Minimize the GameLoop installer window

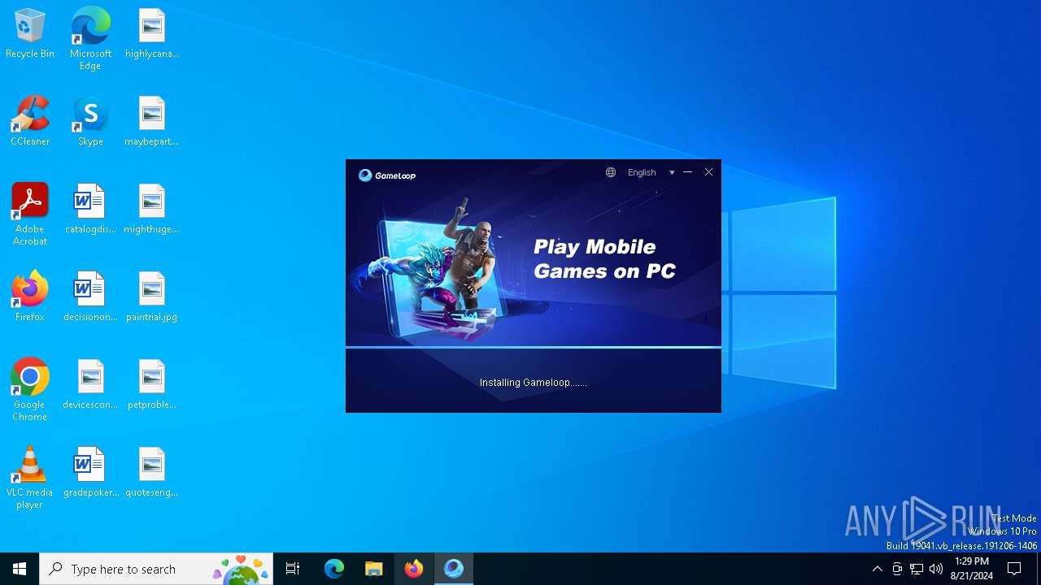[x=687, y=172]
